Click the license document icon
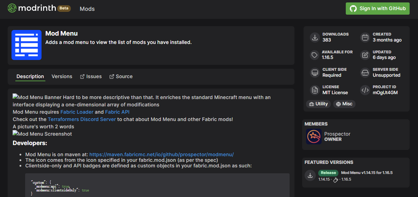Image resolution: width=418 pixels, height=197 pixels. coord(315,90)
